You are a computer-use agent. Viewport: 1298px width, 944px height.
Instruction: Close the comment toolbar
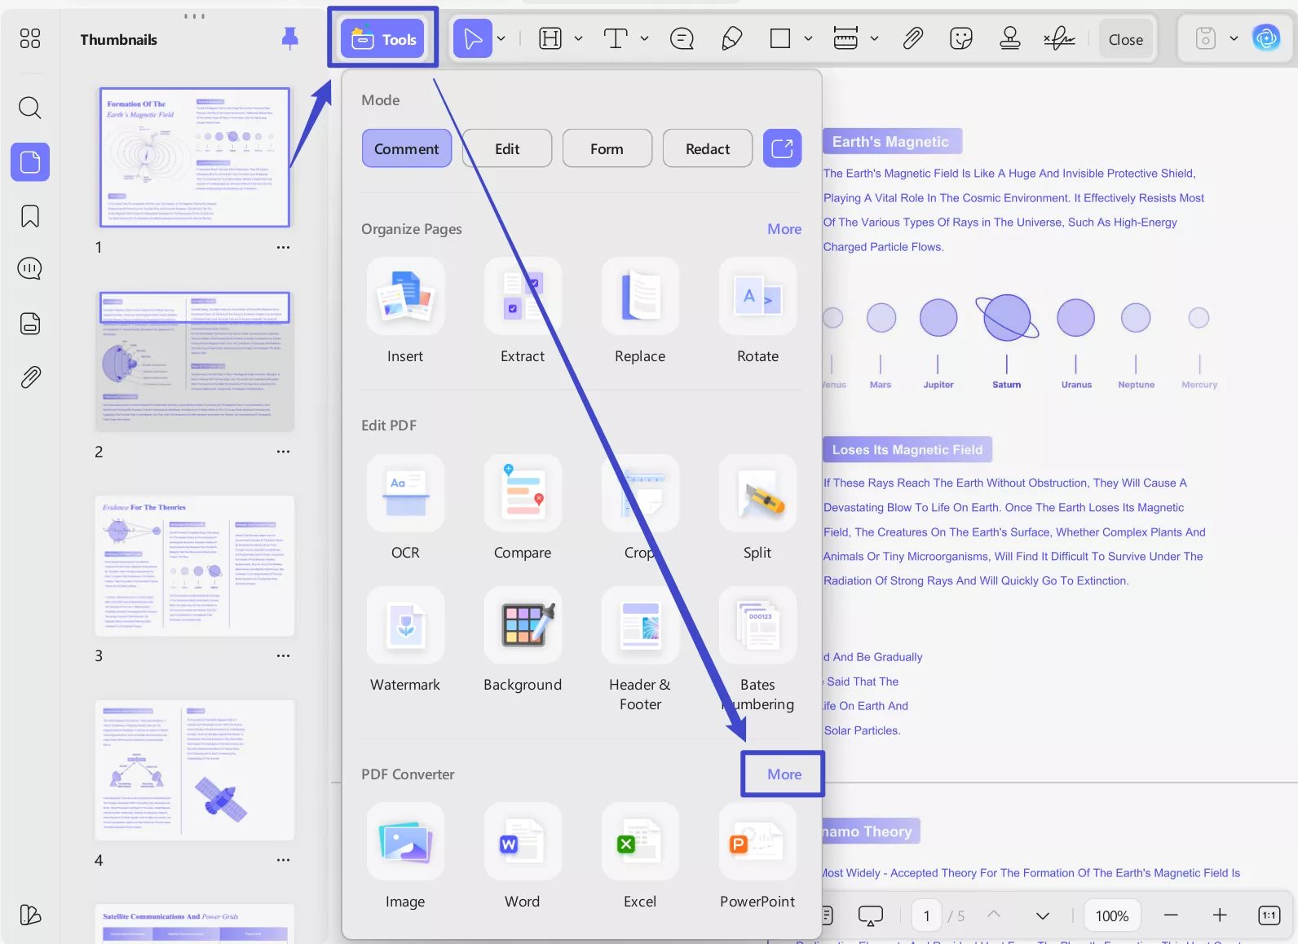1126,39
